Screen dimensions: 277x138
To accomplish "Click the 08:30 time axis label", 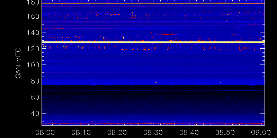I will (x=153, y=132).
